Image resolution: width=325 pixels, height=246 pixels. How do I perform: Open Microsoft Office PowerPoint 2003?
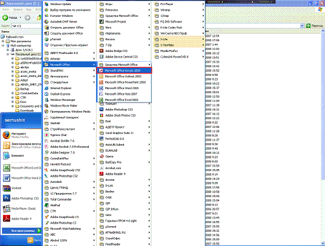[x=124, y=82]
